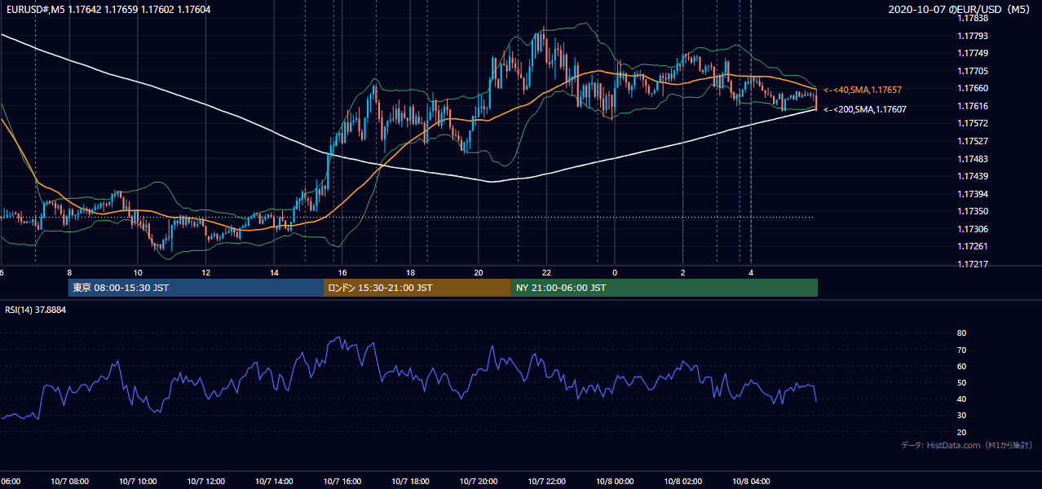Select the NY 21:00-06:00 JST session bar
The width and height of the screenshot is (1042, 489).
(664, 288)
